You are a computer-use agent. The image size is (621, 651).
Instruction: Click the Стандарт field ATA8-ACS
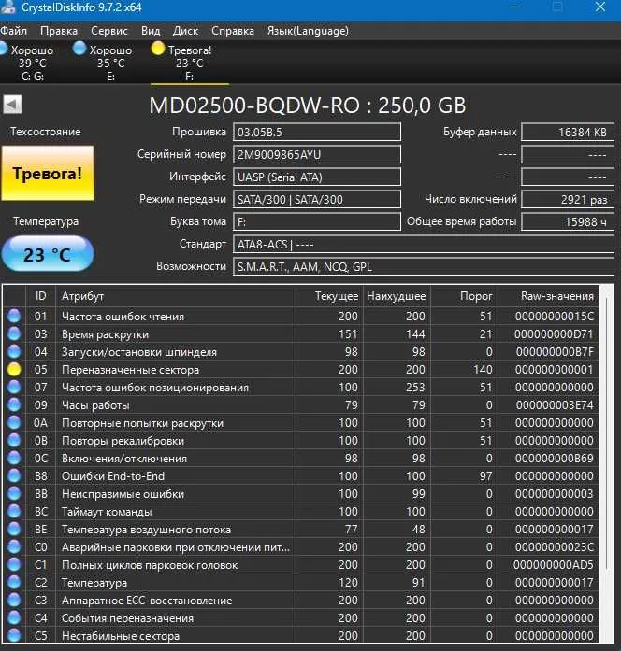[423, 244]
